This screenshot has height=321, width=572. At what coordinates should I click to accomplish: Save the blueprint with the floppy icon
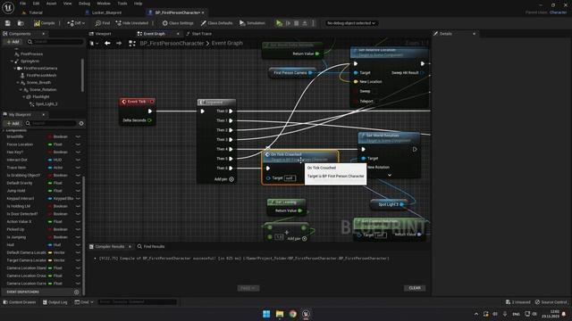(x=8, y=23)
